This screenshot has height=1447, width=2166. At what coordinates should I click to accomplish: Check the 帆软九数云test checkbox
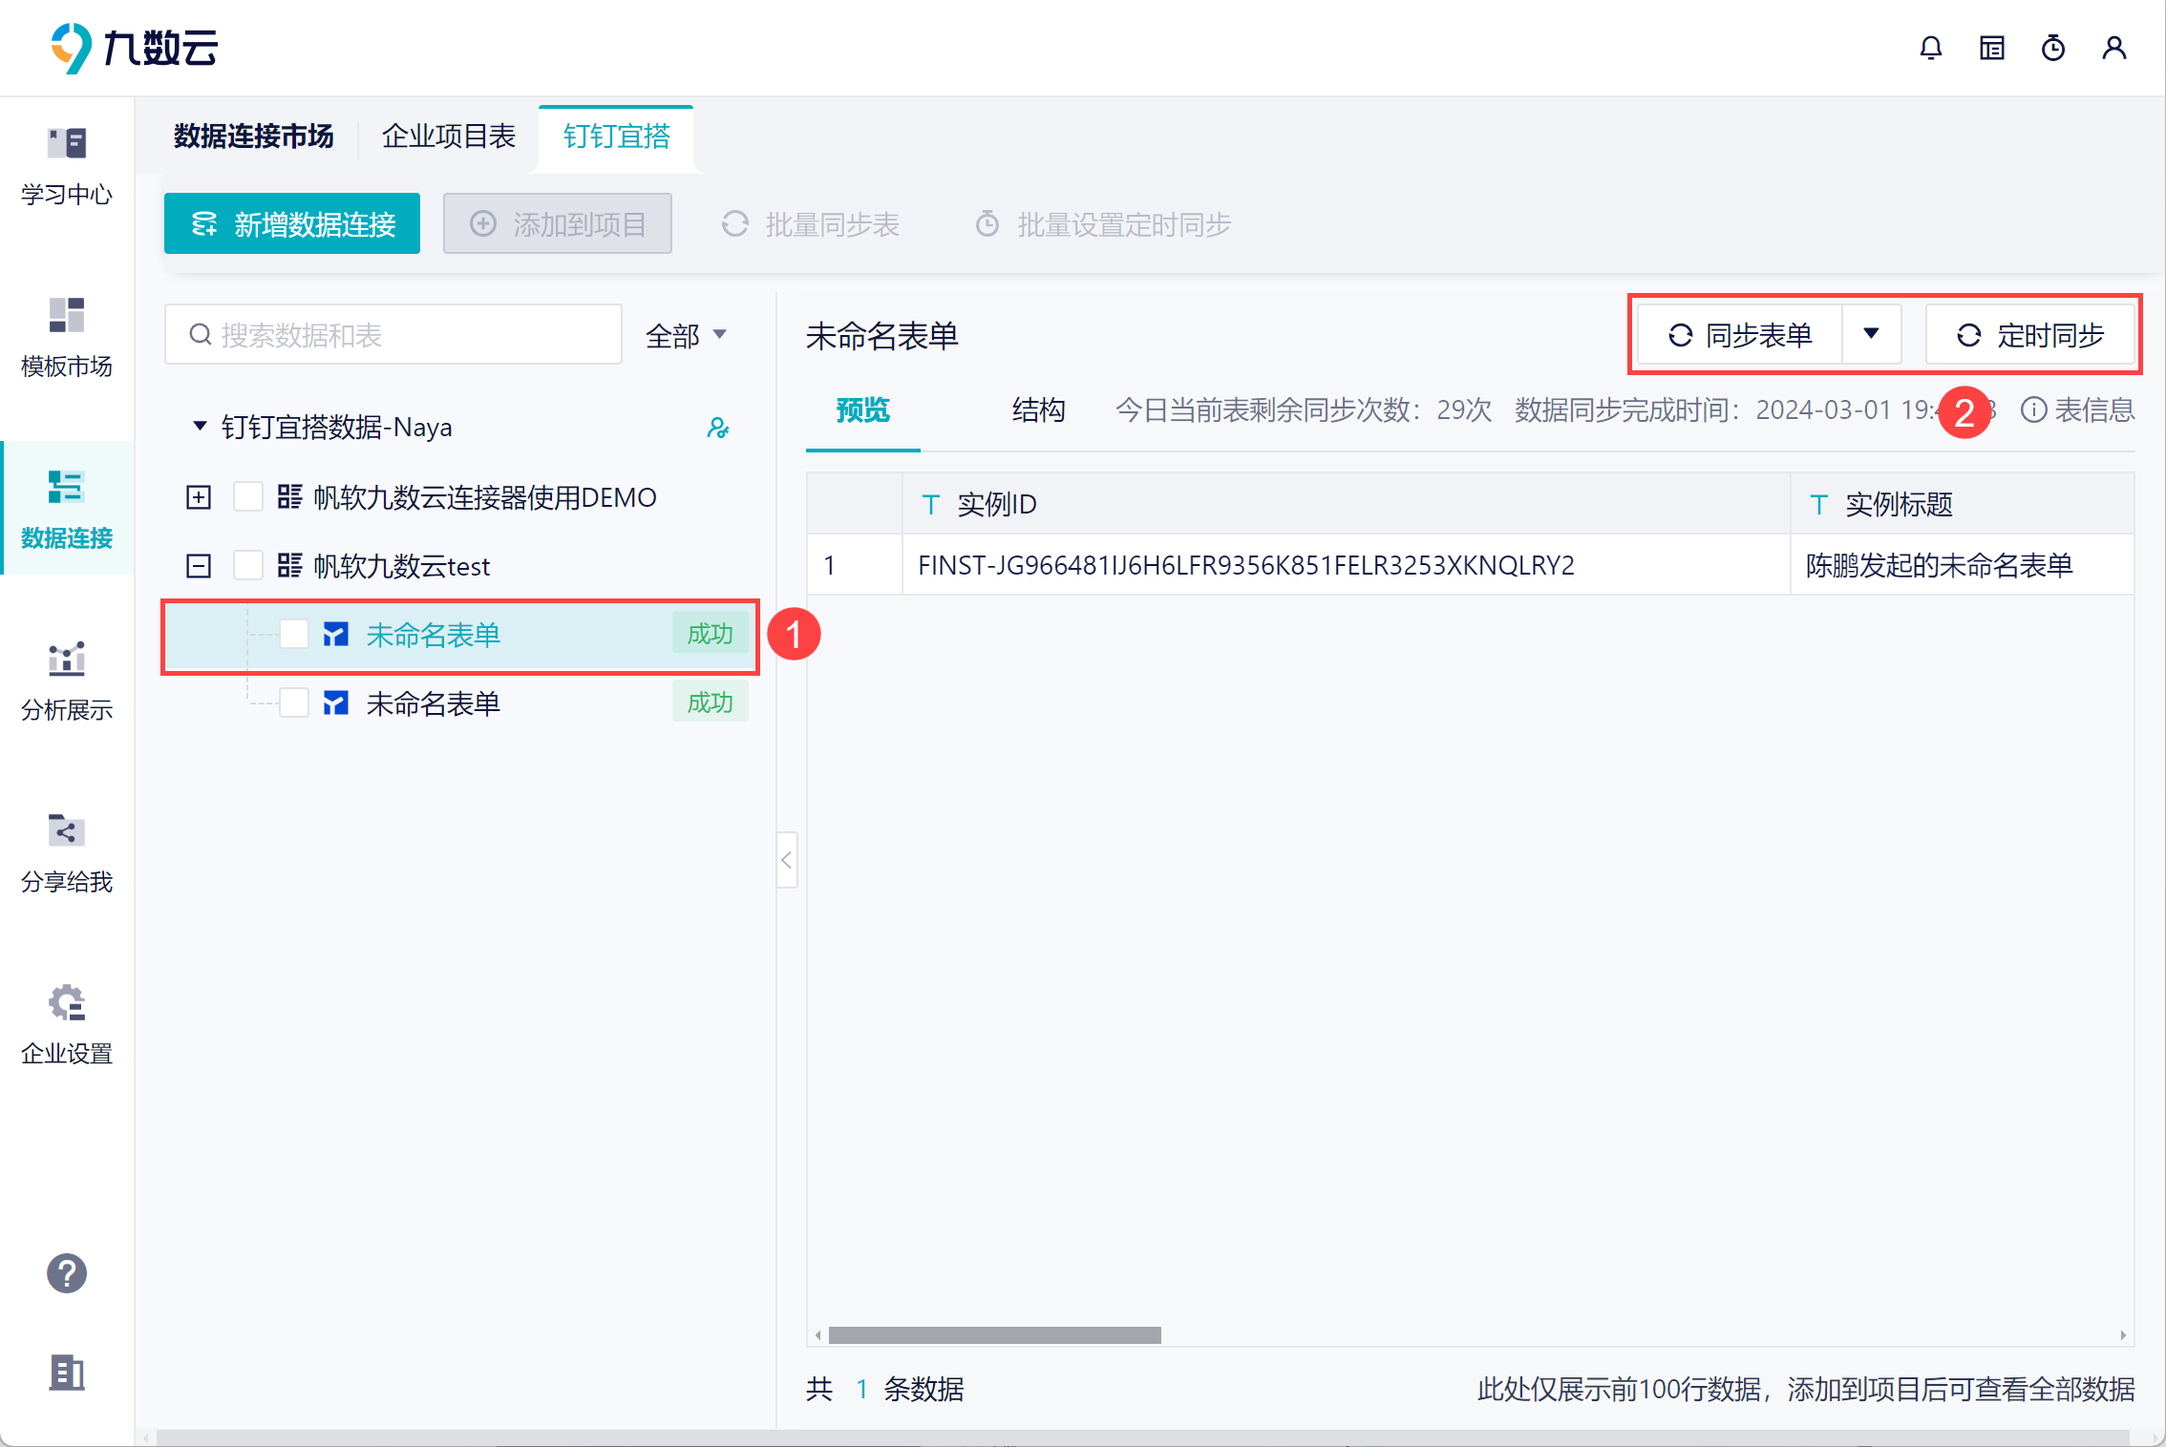pos(248,566)
